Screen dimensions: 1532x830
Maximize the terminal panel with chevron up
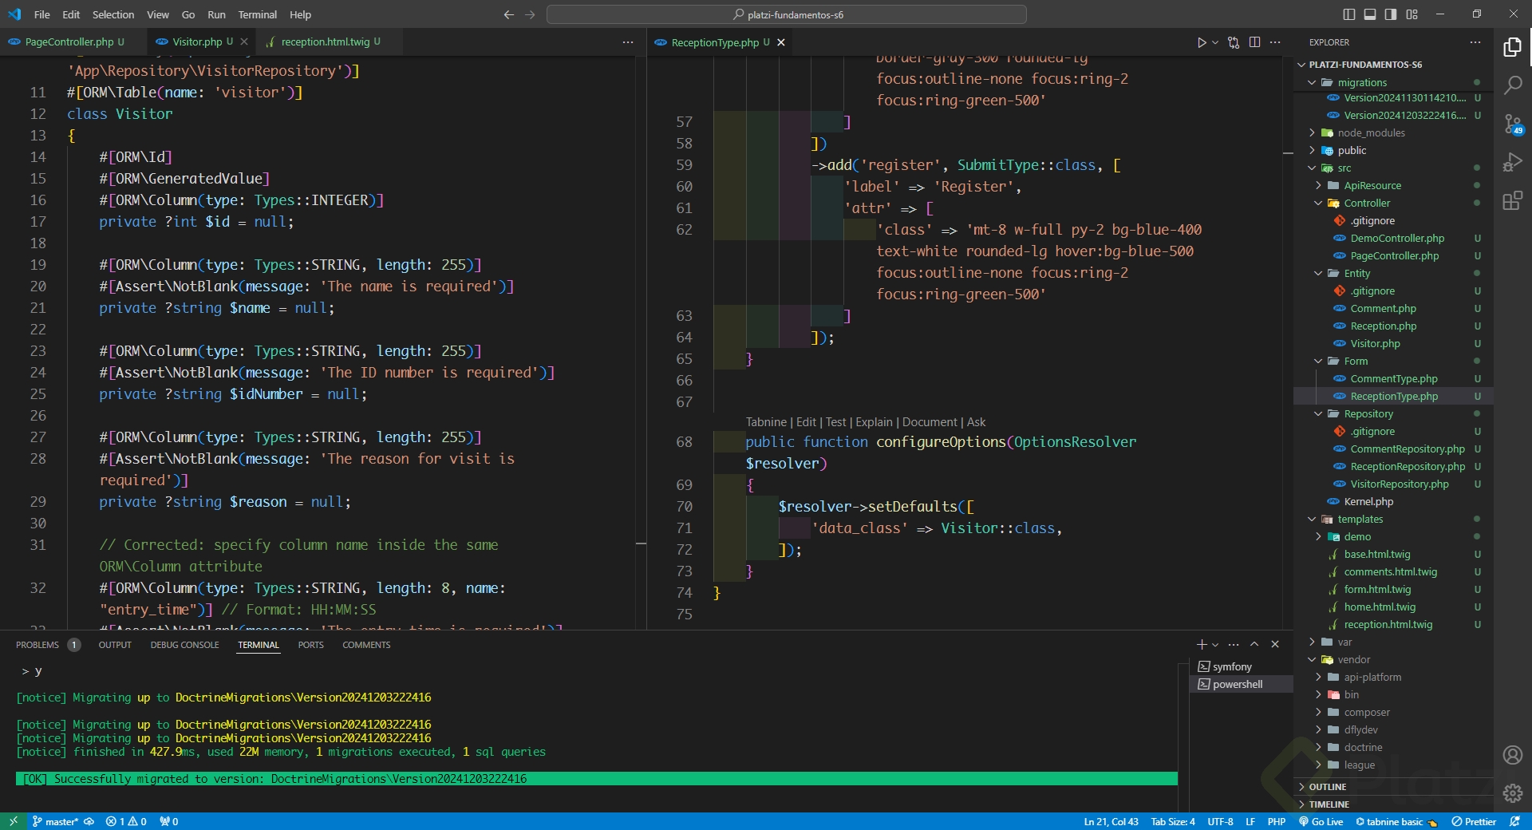click(1254, 644)
